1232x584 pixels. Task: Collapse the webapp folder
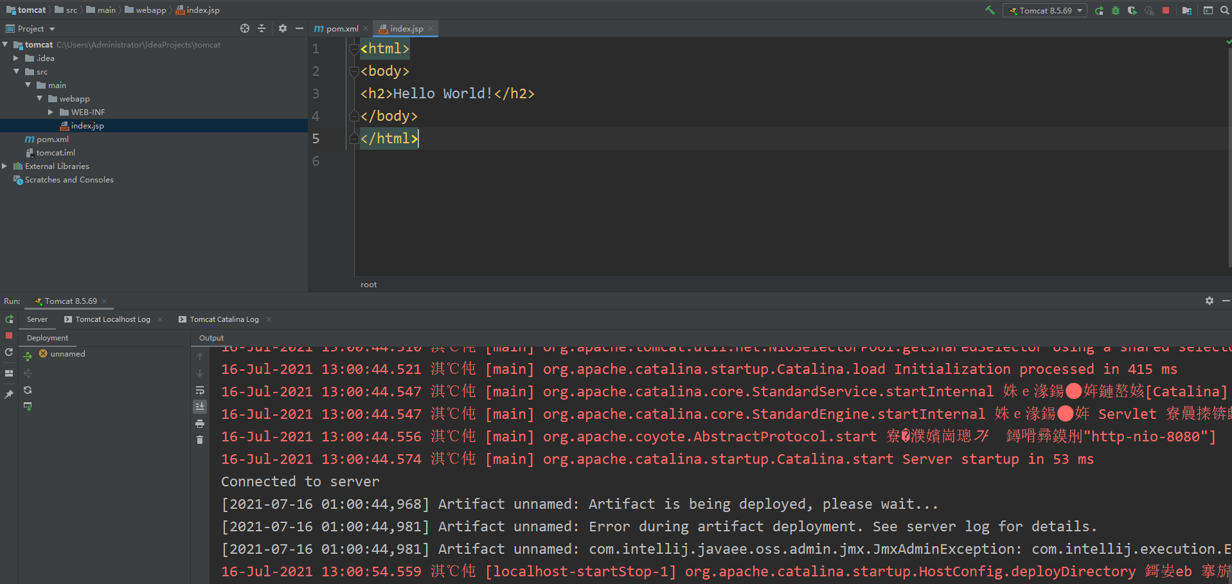(x=40, y=98)
